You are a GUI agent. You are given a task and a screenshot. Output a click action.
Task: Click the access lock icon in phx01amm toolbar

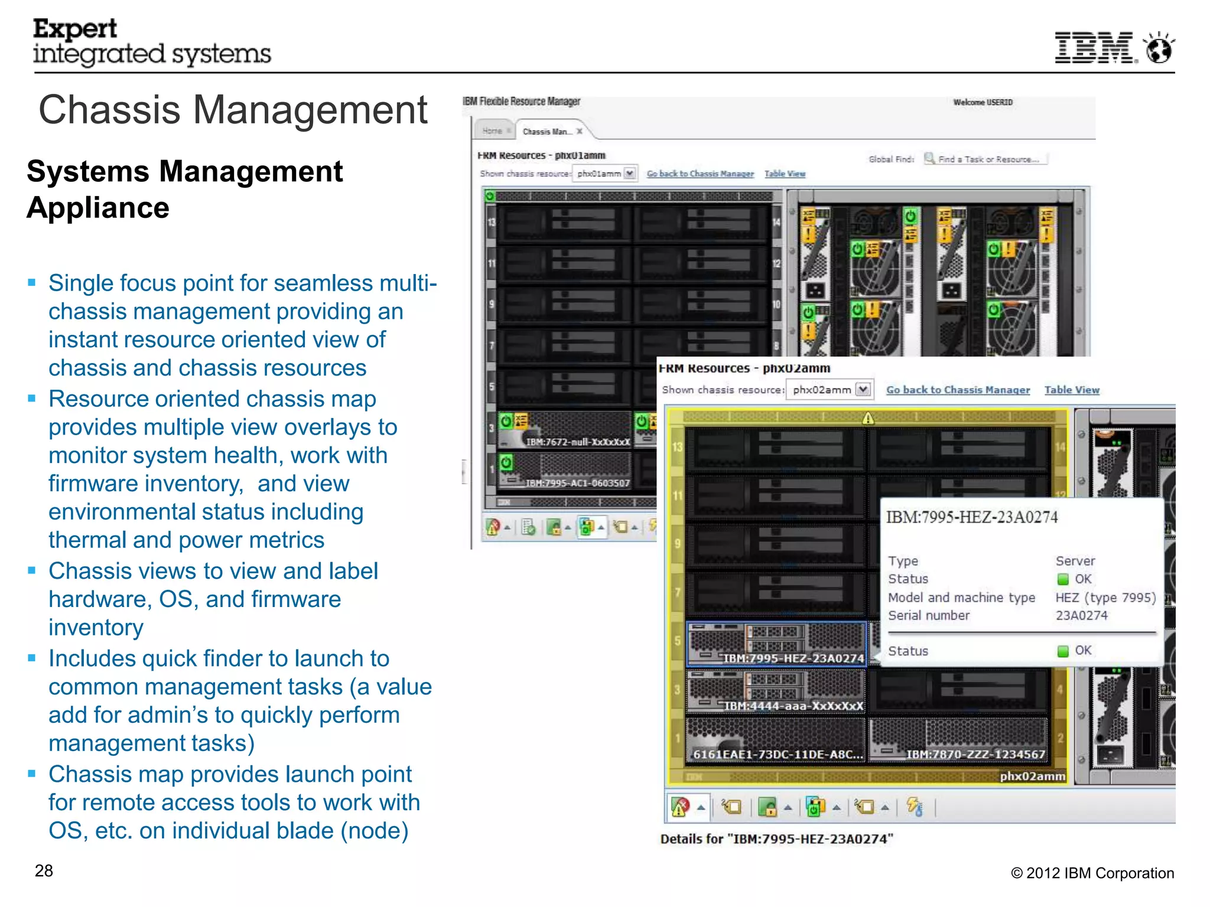pos(554,526)
